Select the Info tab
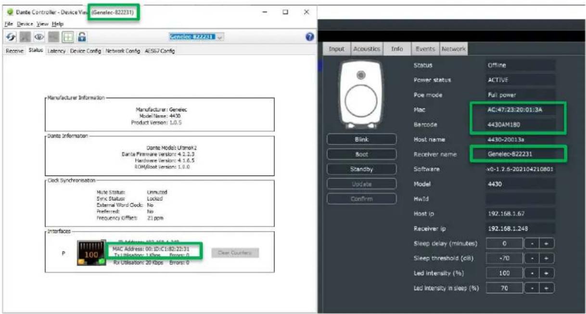 pyautogui.click(x=397, y=49)
